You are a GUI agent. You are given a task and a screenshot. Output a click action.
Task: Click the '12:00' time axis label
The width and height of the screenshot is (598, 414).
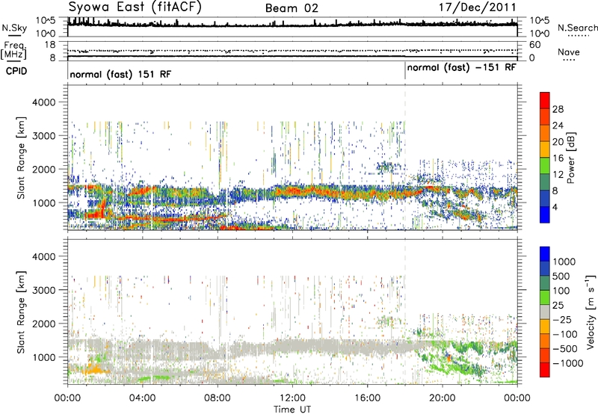click(x=292, y=398)
